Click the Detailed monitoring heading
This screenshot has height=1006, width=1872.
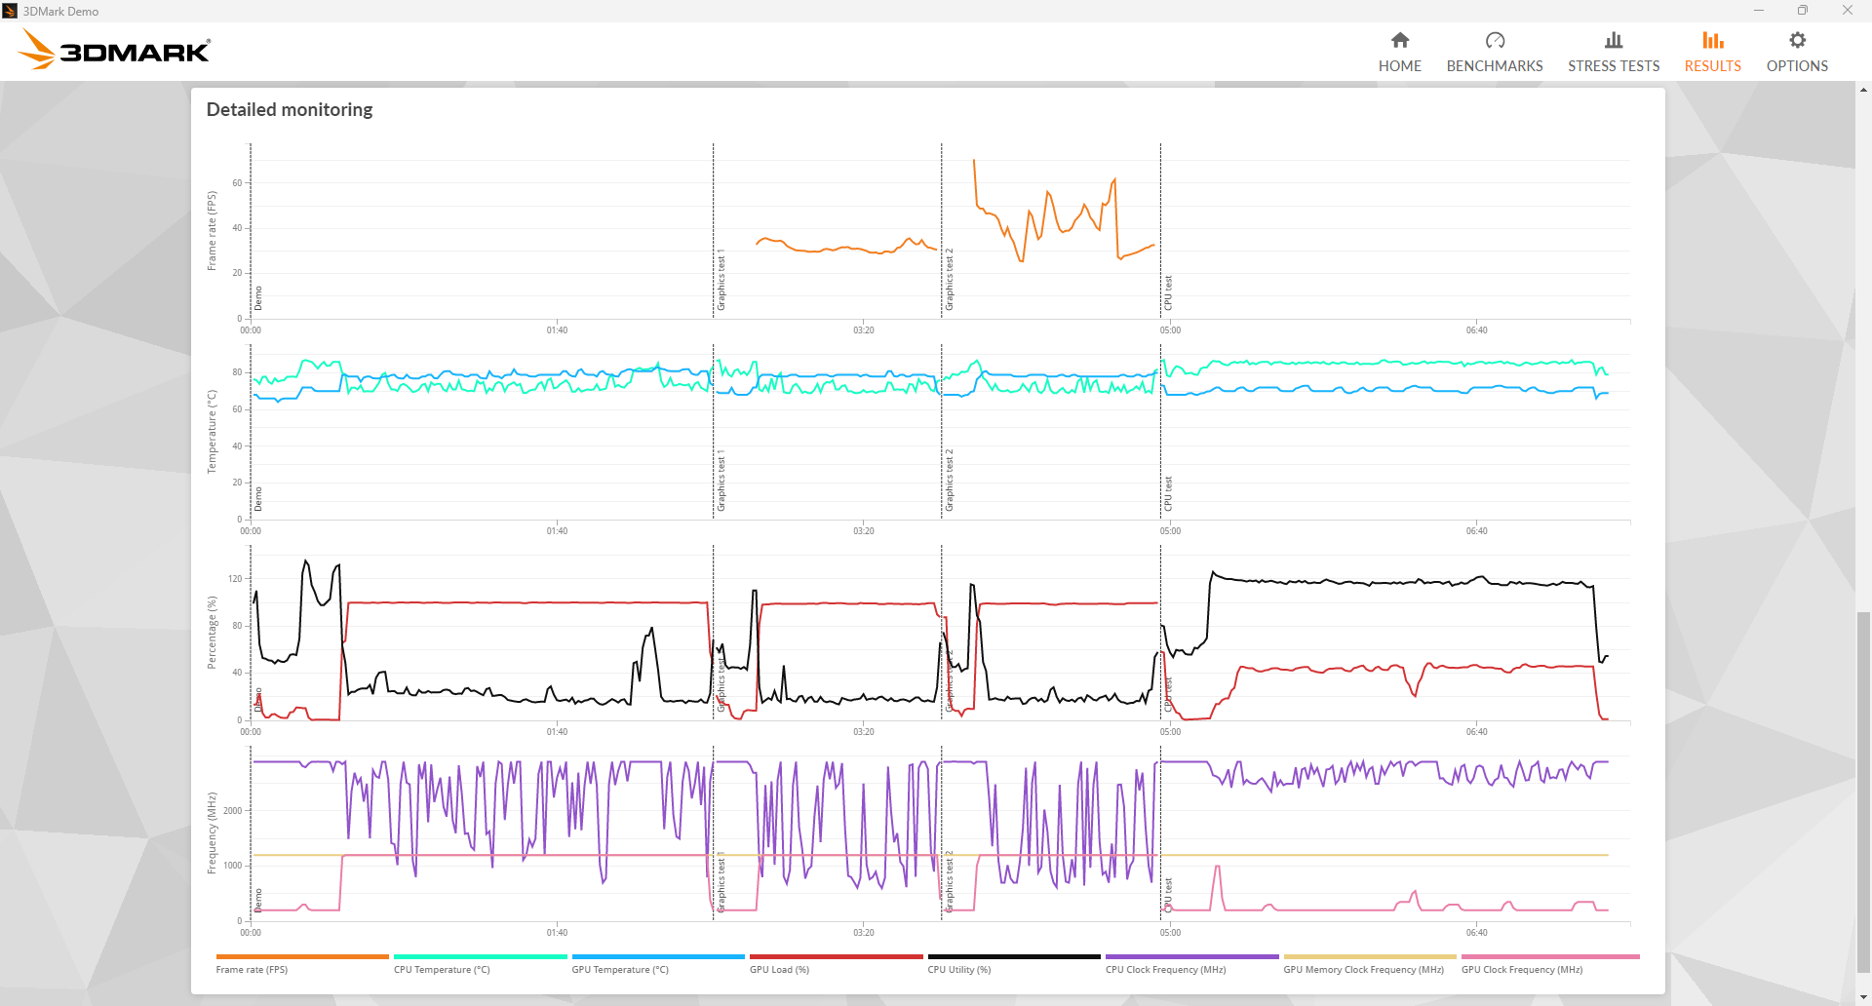290,109
